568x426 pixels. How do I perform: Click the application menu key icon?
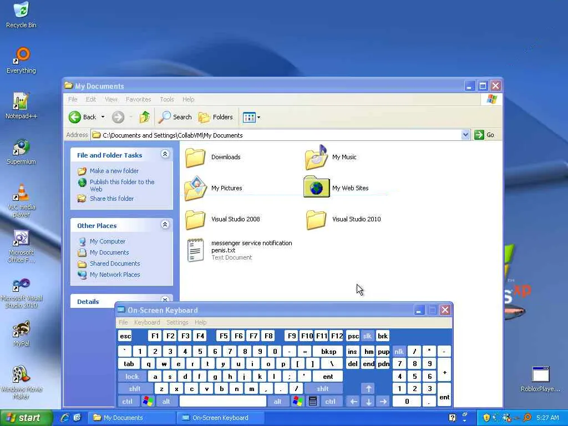click(313, 402)
